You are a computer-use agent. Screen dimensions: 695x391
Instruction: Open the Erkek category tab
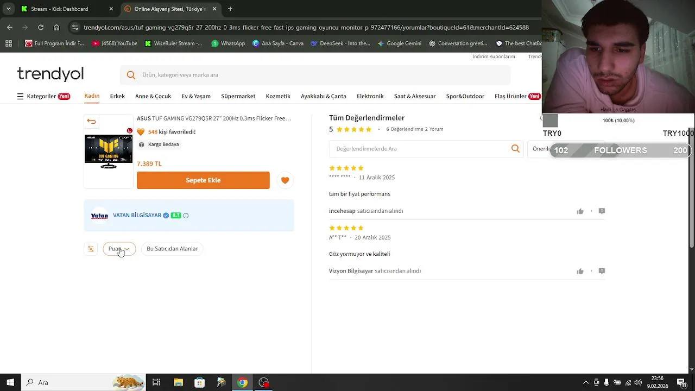tap(117, 96)
